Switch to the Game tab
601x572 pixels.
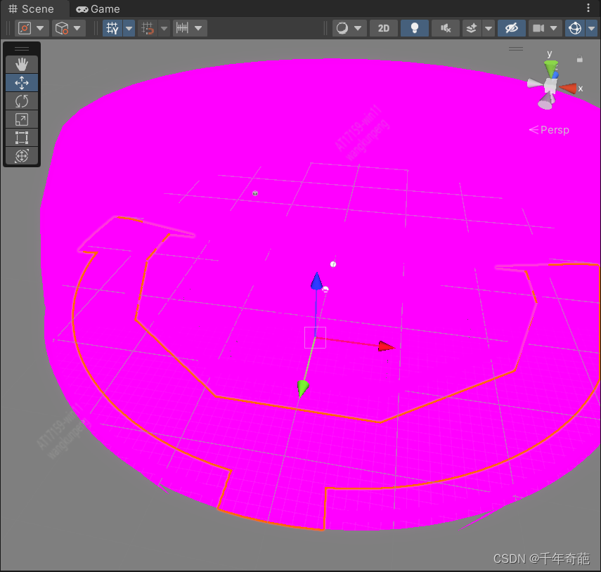pyautogui.click(x=98, y=9)
